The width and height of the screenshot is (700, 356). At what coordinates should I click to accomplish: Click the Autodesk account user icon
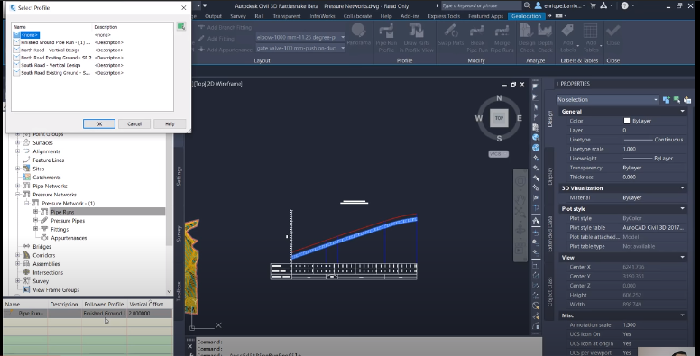538,5
